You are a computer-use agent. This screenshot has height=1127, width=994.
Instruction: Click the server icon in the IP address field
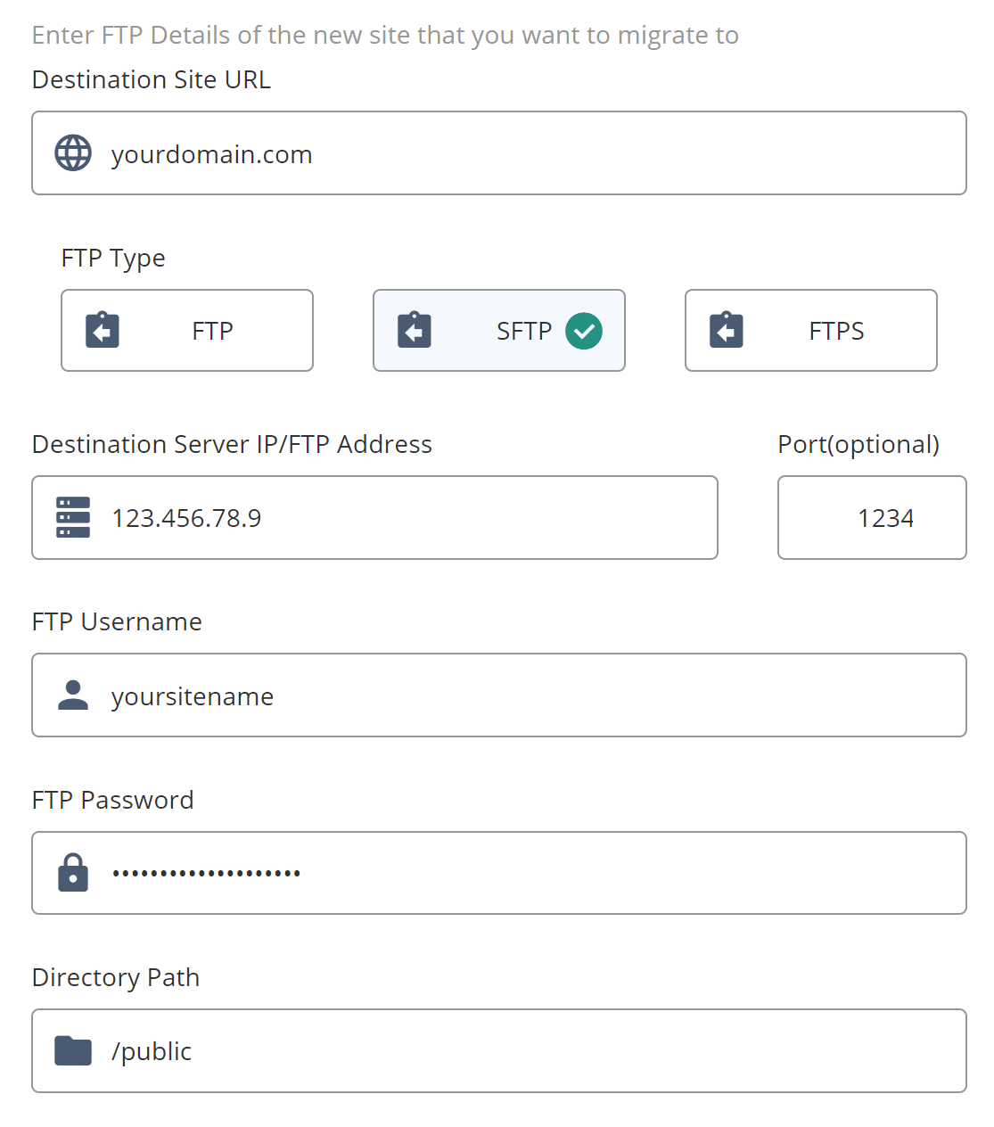73,517
